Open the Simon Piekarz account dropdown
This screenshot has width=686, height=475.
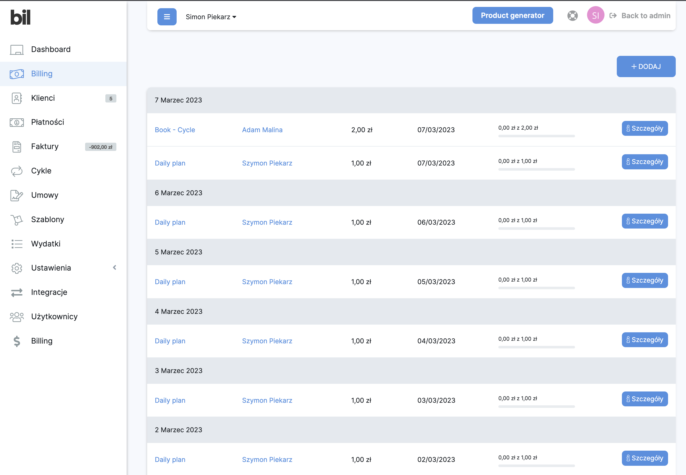pos(211,17)
